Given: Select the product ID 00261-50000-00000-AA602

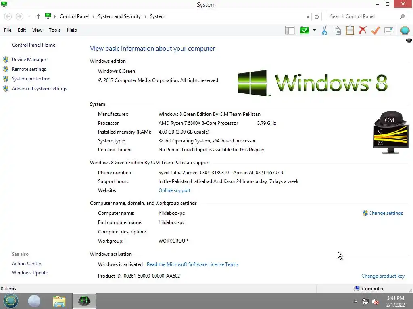Looking at the screenshot, I should 152,276.
